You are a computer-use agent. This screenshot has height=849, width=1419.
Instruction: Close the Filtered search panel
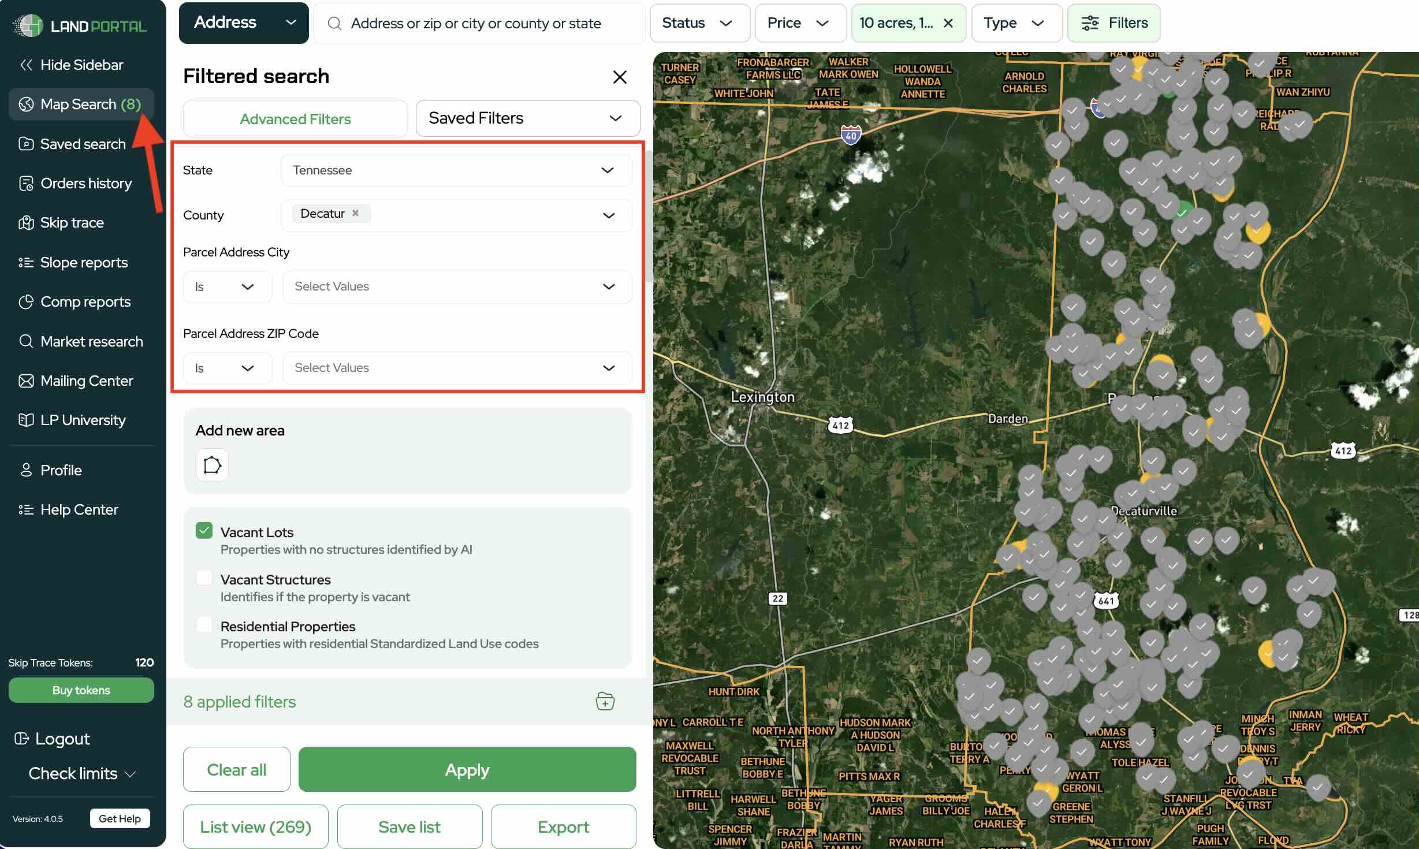coord(620,77)
